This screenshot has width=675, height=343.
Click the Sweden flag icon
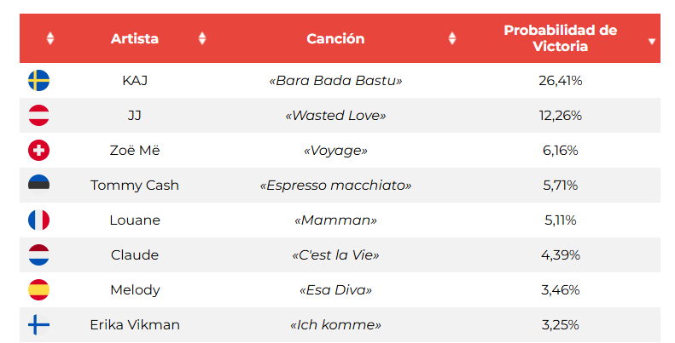click(x=38, y=80)
